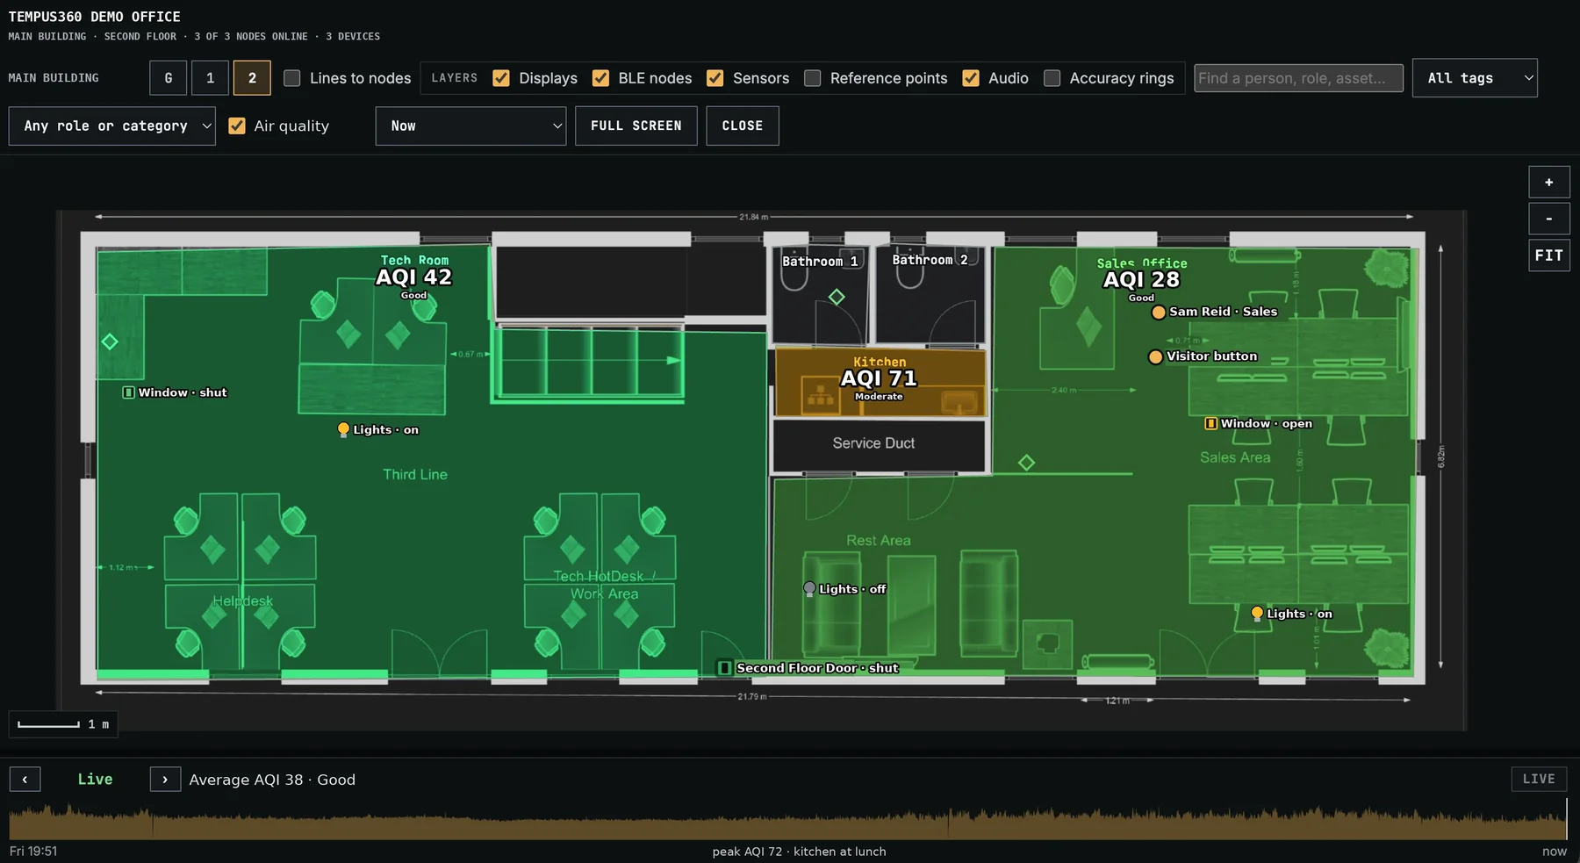The width and height of the screenshot is (1580, 863).
Task: Disable the Air quality checkbox
Action: [237, 126]
